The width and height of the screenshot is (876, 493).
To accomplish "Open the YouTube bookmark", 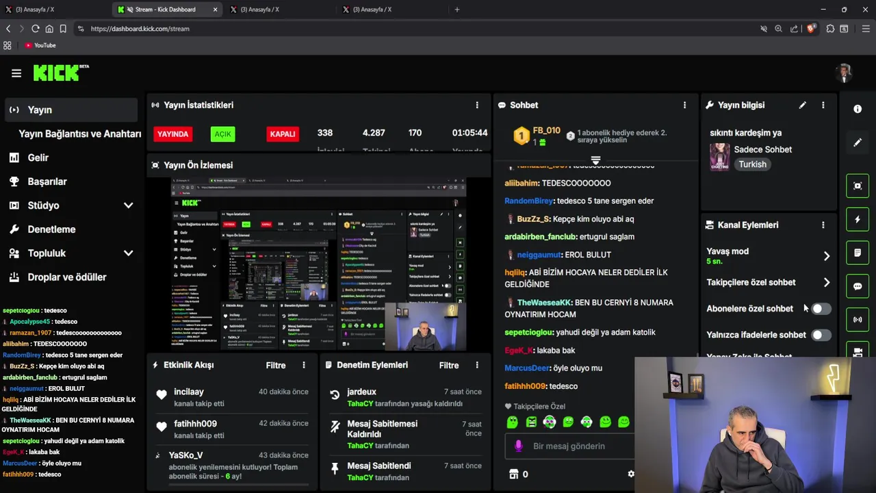I will click(40, 45).
